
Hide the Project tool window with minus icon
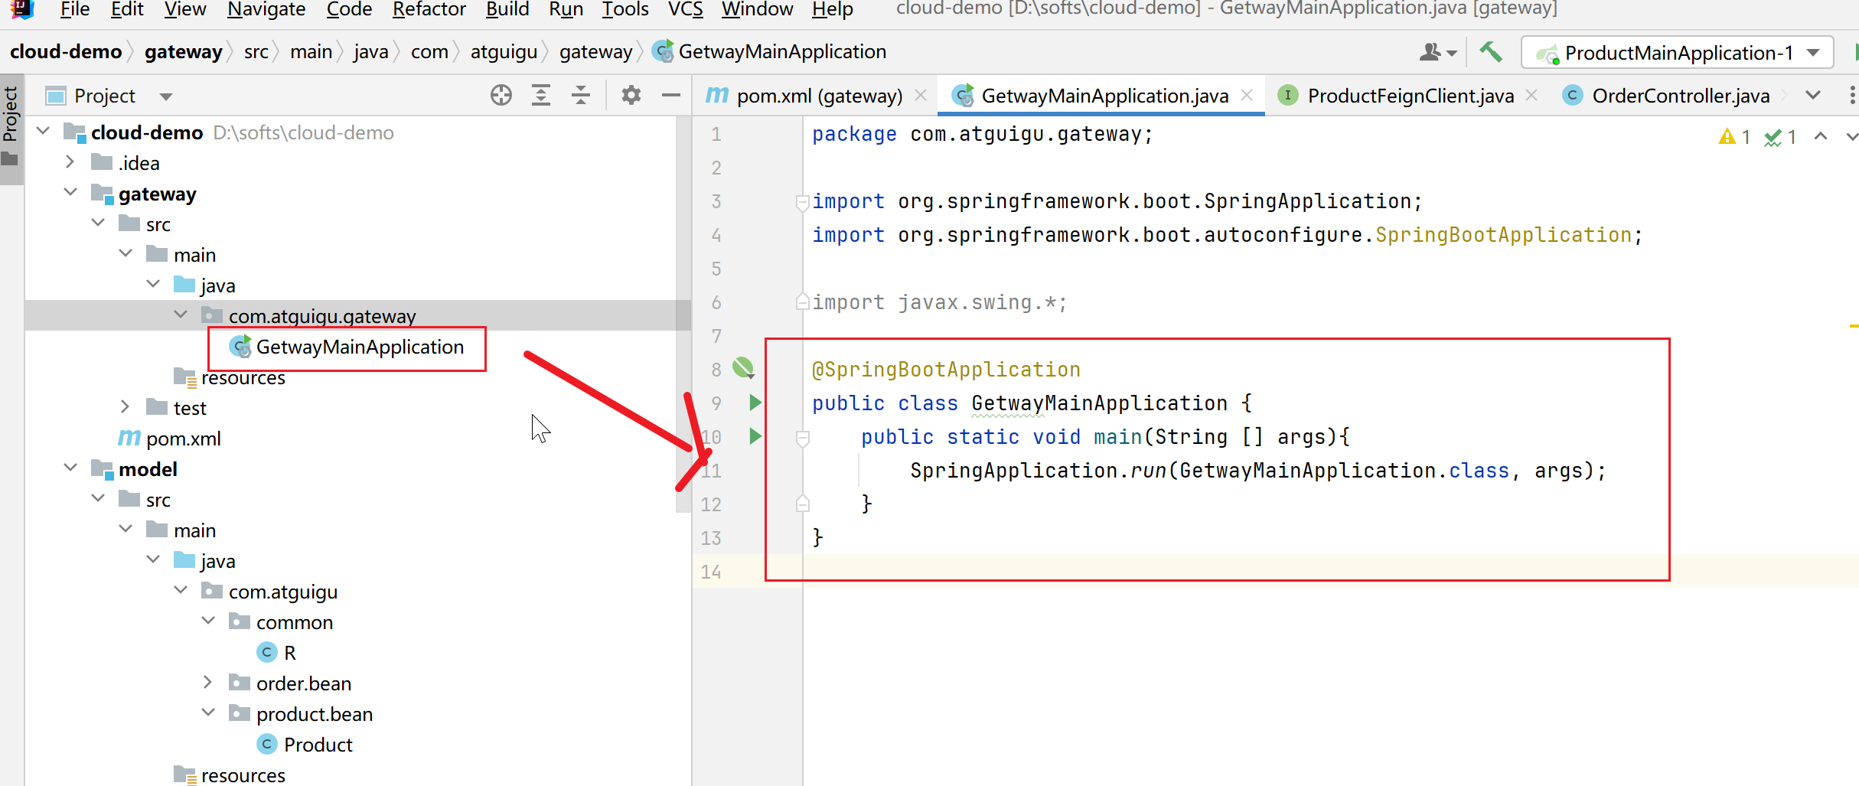(671, 96)
